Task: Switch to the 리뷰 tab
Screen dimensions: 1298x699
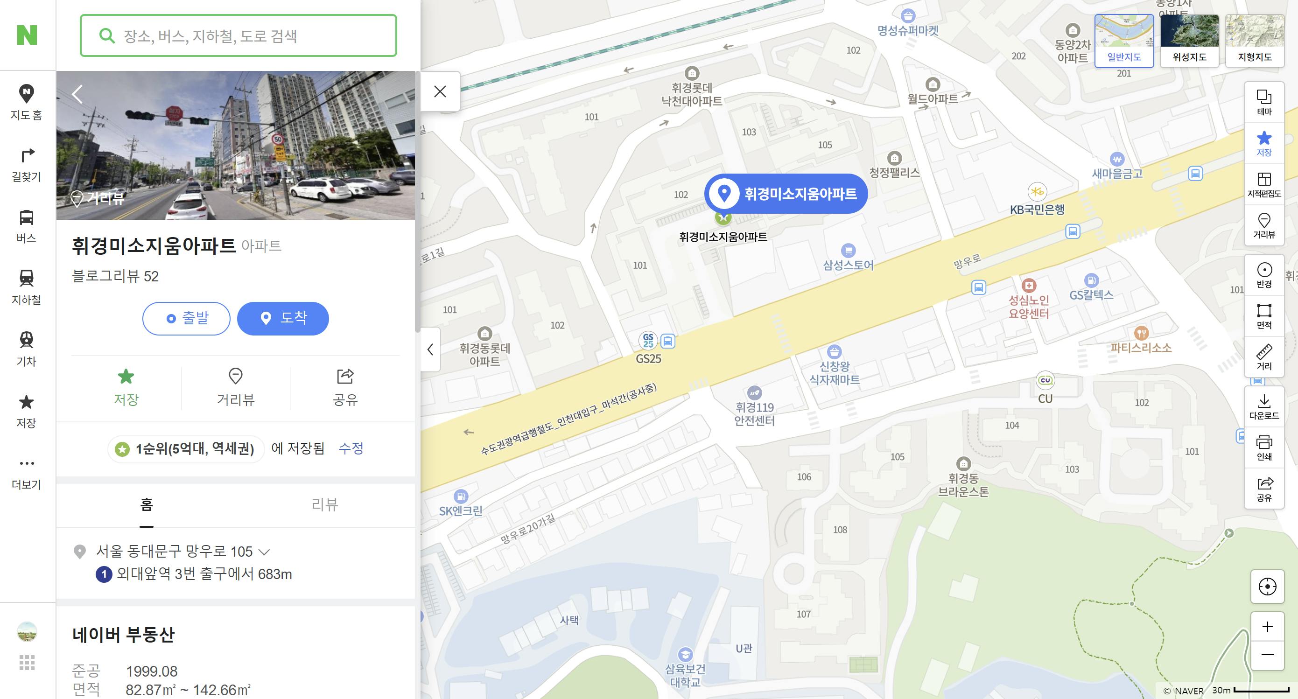Action: coord(325,504)
